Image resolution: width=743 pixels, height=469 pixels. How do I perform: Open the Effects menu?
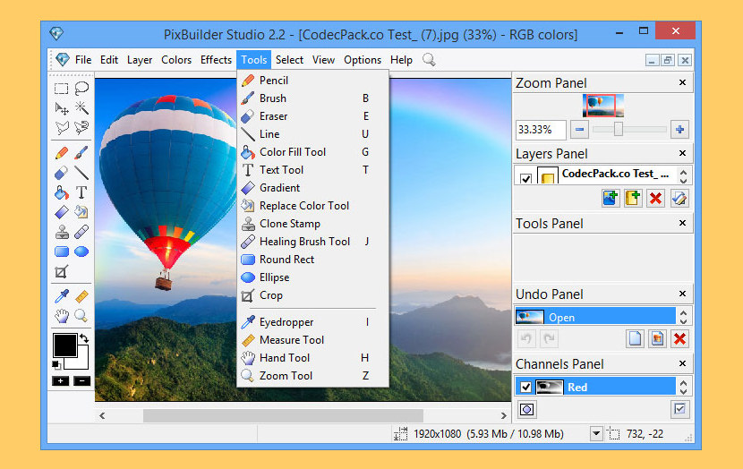pos(216,60)
